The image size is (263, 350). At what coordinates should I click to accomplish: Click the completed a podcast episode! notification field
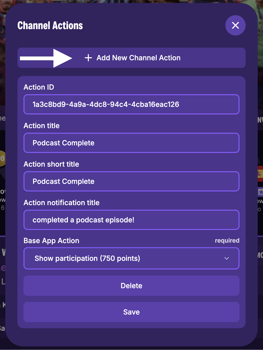(x=131, y=220)
